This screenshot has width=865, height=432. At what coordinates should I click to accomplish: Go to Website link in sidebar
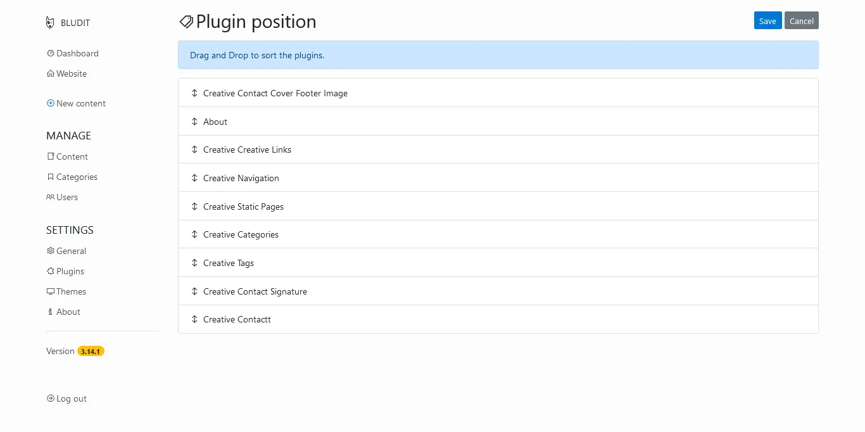pos(71,73)
